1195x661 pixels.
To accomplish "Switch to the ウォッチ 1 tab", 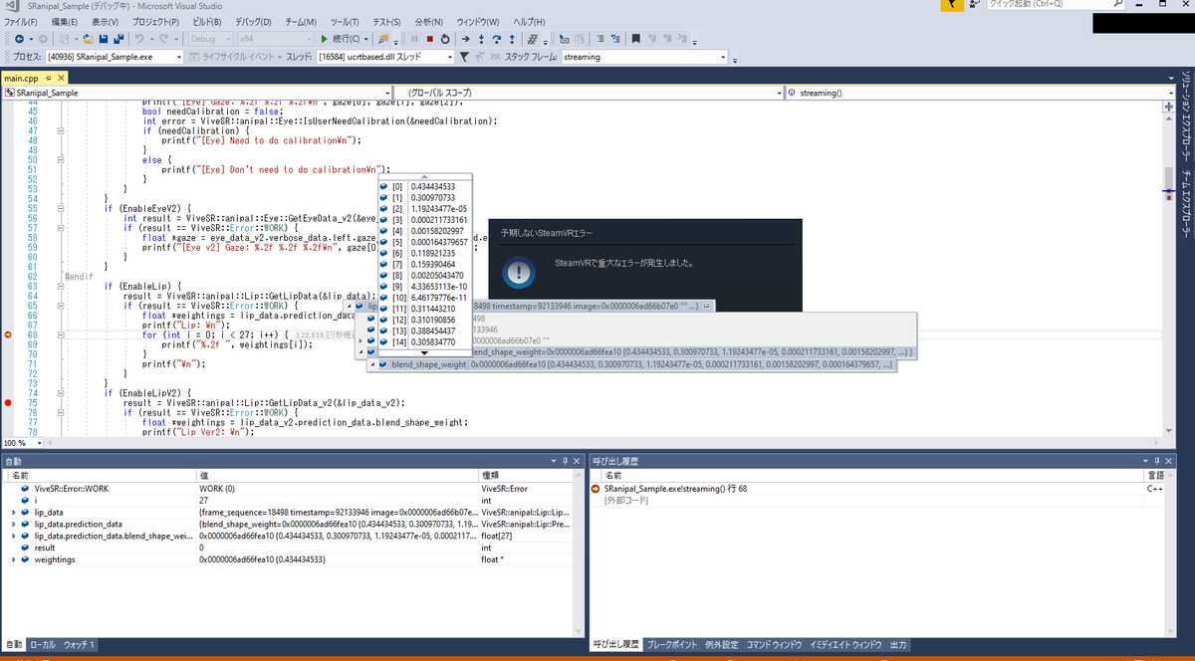I will pyautogui.click(x=79, y=645).
